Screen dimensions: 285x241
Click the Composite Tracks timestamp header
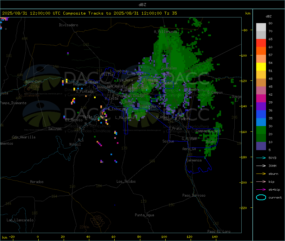point(89,13)
